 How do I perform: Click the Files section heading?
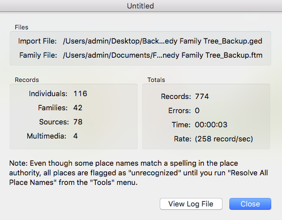click(x=22, y=27)
